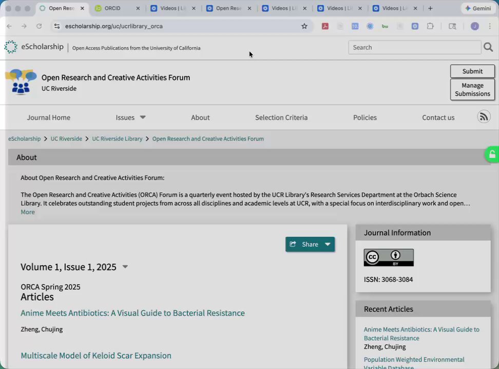The width and height of the screenshot is (499, 369).
Task: Click the site info icon in address bar
Action: [57, 26]
